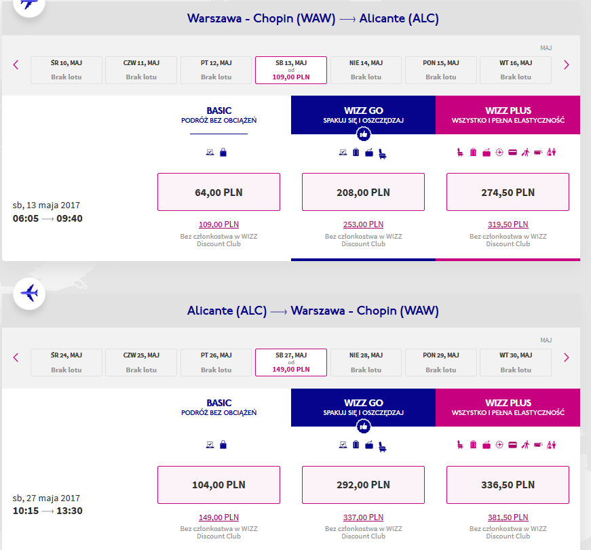Show later return dates with right arrow
The height and width of the screenshot is (550, 591).
point(566,357)
